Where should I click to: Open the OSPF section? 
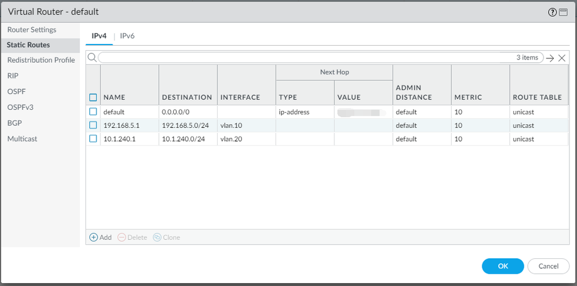(16, 91)
